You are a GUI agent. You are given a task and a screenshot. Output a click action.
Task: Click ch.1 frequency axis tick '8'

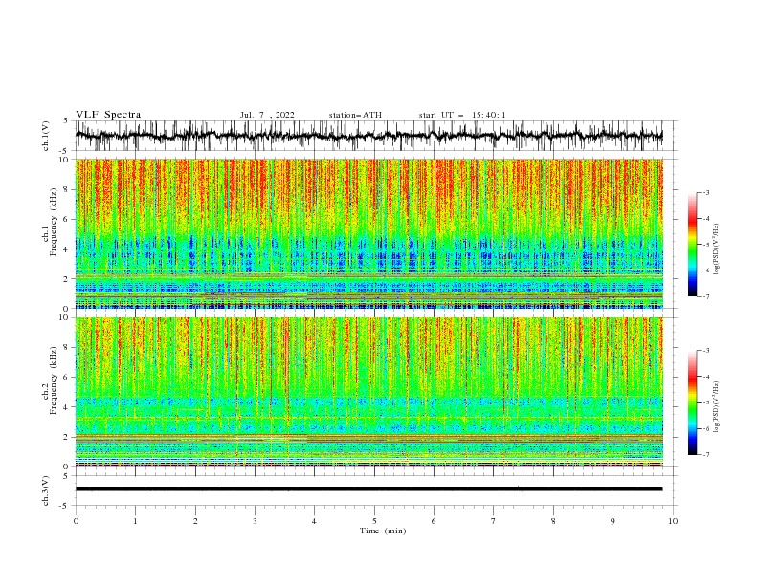pos(68,189)
